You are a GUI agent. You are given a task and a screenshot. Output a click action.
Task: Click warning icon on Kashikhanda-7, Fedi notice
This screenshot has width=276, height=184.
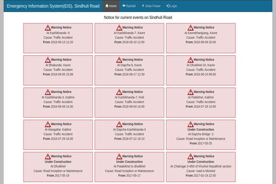[x=119, y=92]
